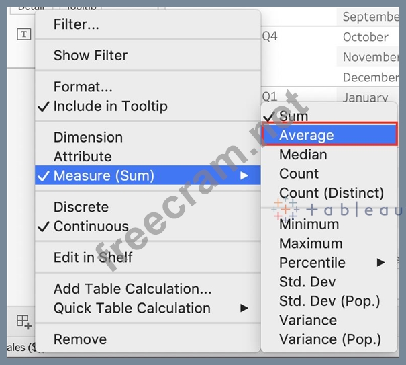
Task: Open the Format... option
Action: coord(83,87)
